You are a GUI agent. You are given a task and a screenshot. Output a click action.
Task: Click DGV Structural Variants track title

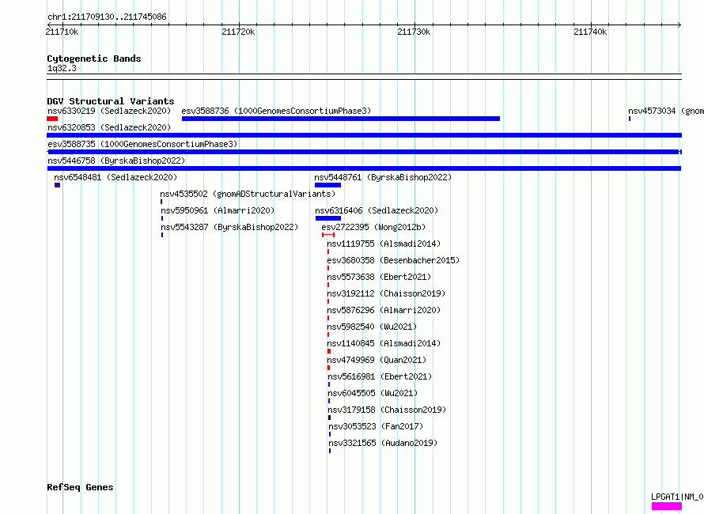point(111,101)
